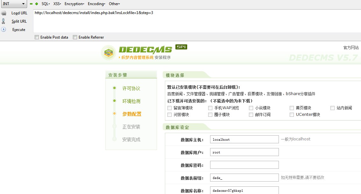This screenshot has width=361, height=194.
Task: Open the XSS menu
Action: 57,4
